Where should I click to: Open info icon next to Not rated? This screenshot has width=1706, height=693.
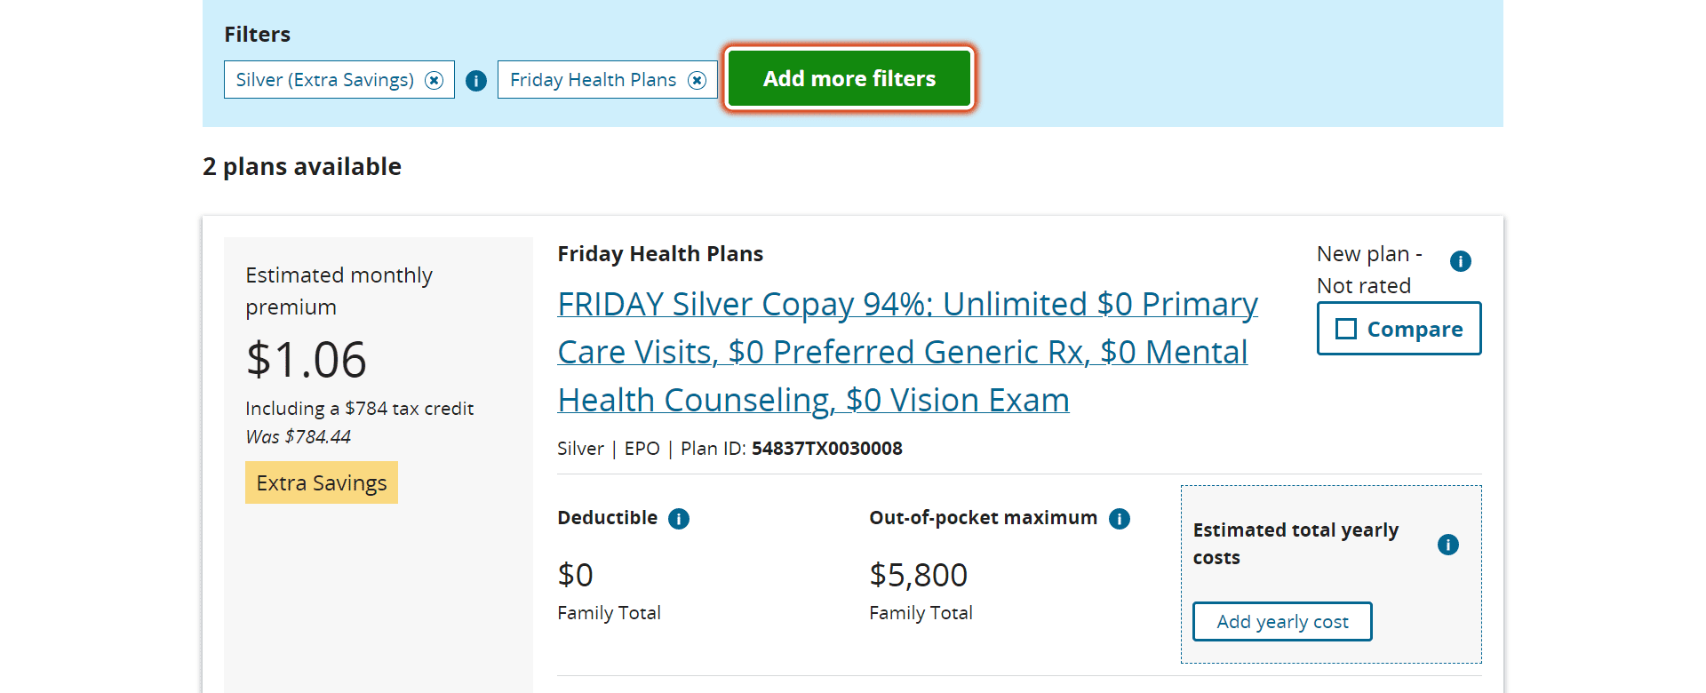click(x=1461, y=261)
